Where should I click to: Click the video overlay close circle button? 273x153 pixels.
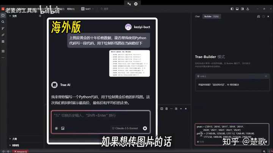[136, 4]
